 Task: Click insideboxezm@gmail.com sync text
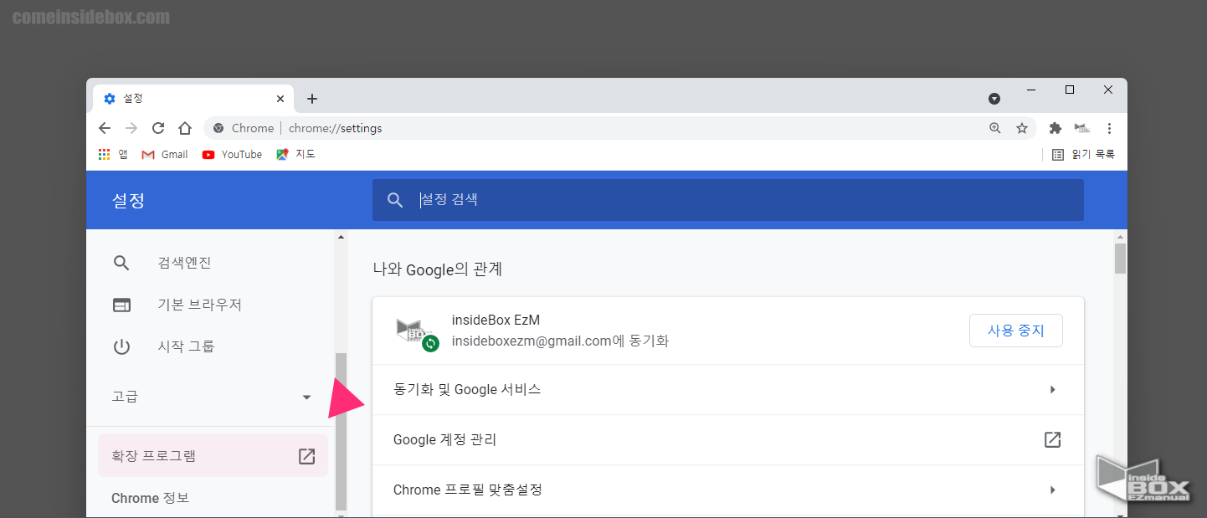560,341
